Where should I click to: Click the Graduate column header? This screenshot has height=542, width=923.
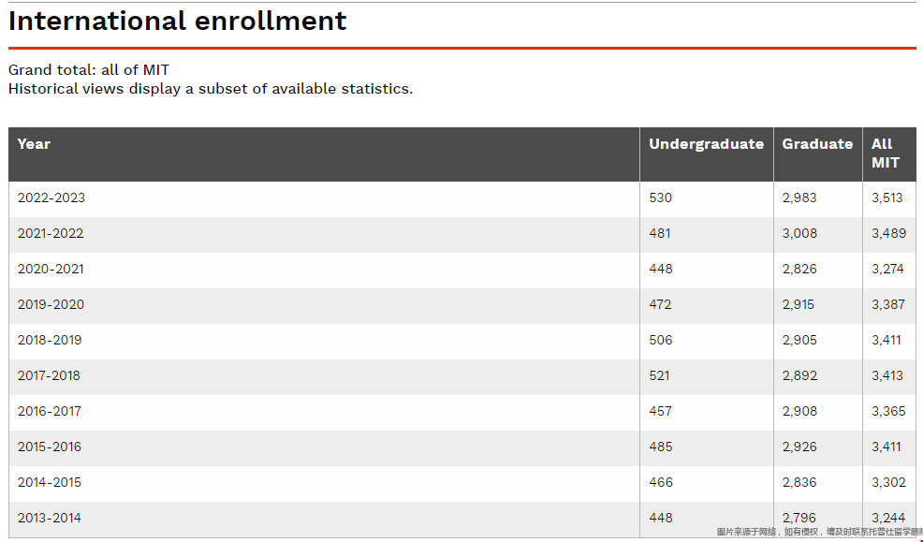(817, 144)
